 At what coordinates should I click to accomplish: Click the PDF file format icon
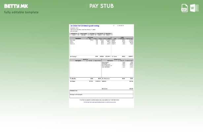pyautogui.click(x=185, y=8)
